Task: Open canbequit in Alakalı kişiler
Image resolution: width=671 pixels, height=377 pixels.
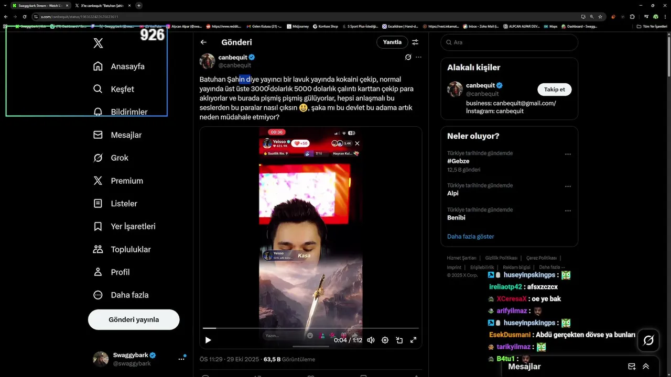Action: coord(481,85)
